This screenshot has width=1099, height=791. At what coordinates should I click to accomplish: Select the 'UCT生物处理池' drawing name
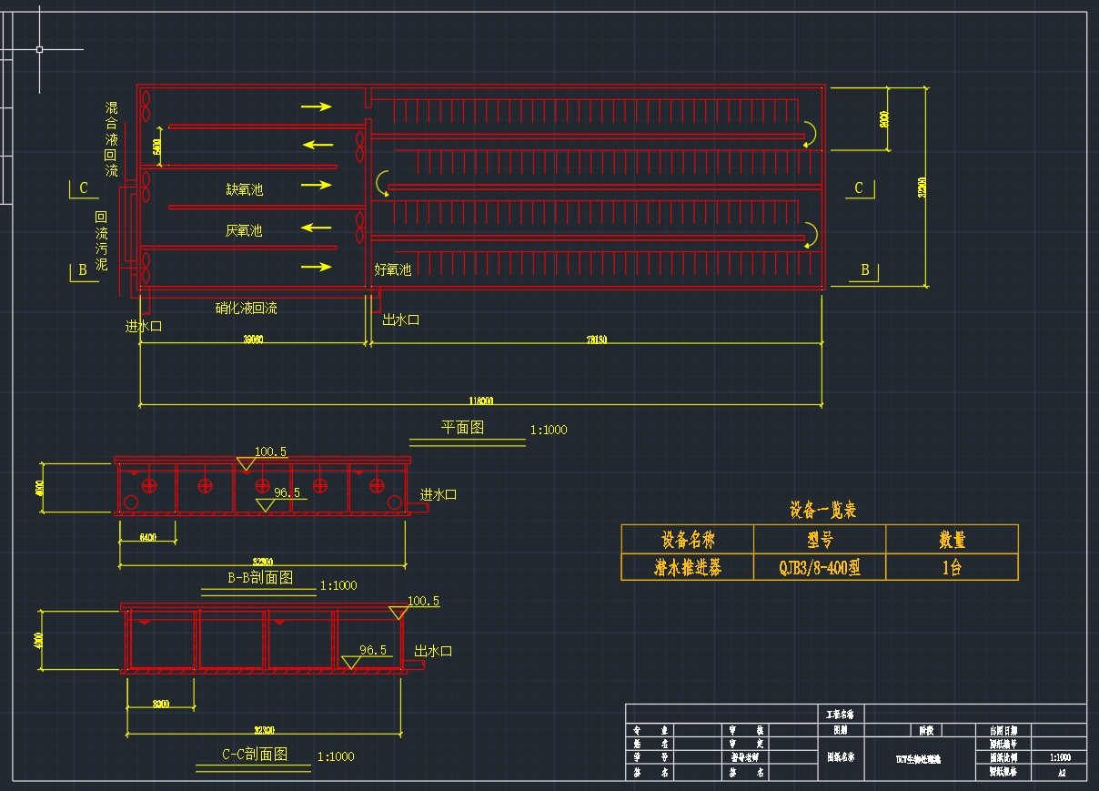coord(918,759)
